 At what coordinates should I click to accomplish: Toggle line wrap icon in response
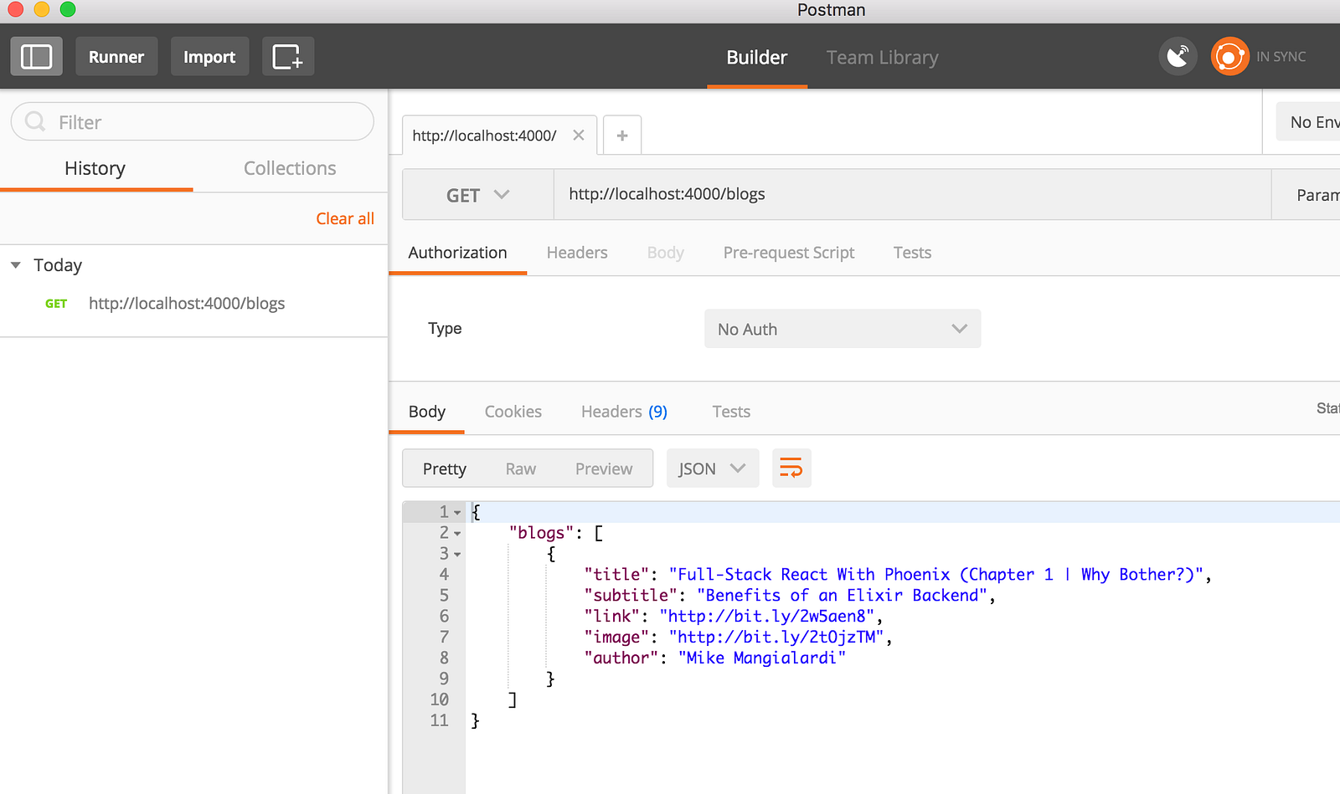(791, 469)
